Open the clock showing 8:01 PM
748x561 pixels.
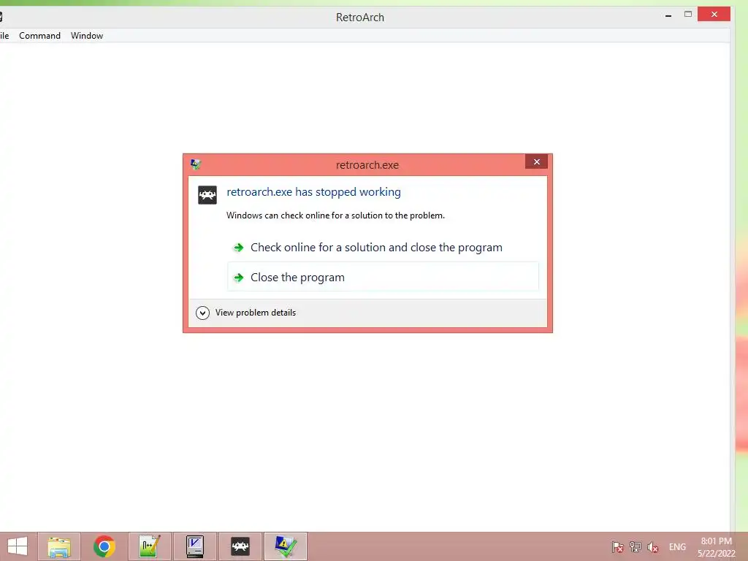[x=717, y=547]
